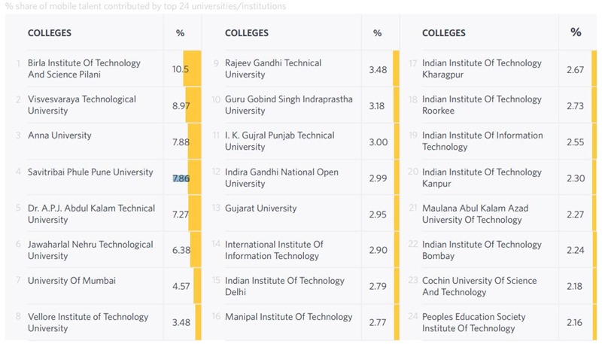Image resolution: width=602 pixels, height=344 pixels.
Task: Select Manipal Institute Of Technology
Action: [x=288, y=317]
